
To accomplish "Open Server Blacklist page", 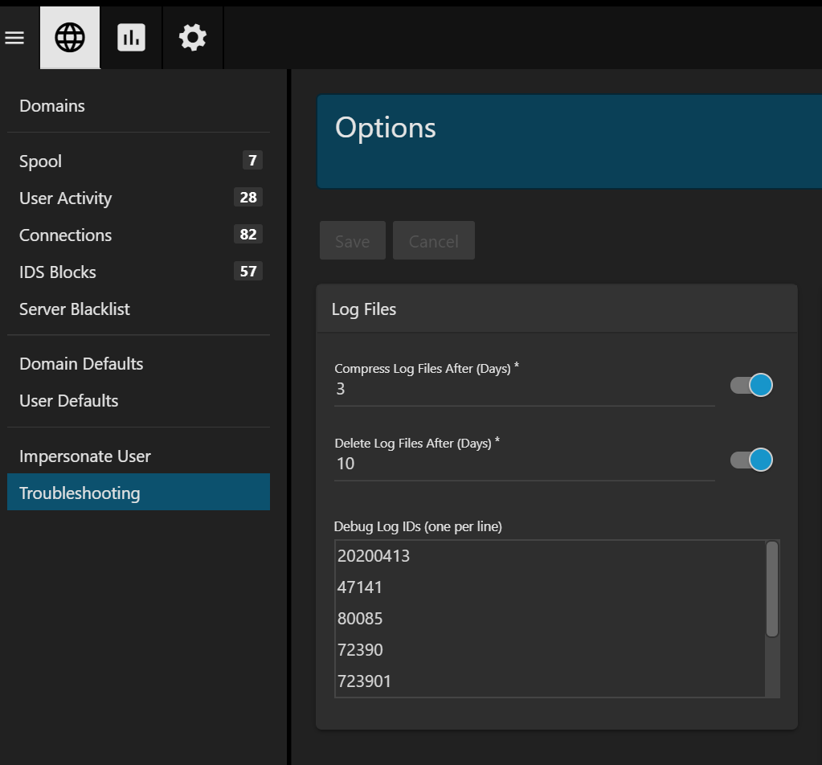I will click(75, 309).
